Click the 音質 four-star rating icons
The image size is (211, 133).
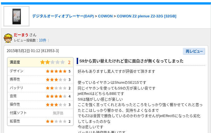point(56,96)
